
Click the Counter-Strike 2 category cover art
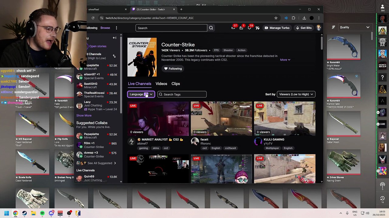tap(142, 57)
